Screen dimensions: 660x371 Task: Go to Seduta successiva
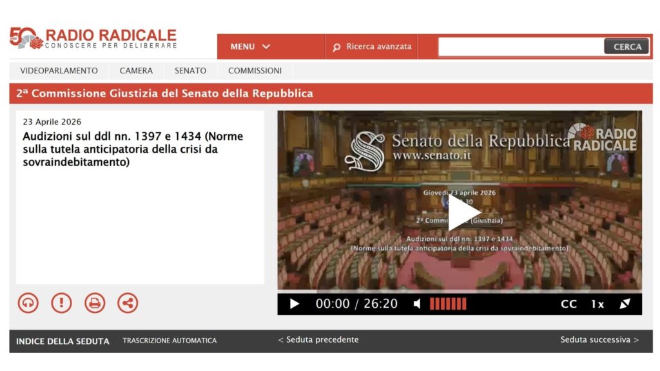599,340
